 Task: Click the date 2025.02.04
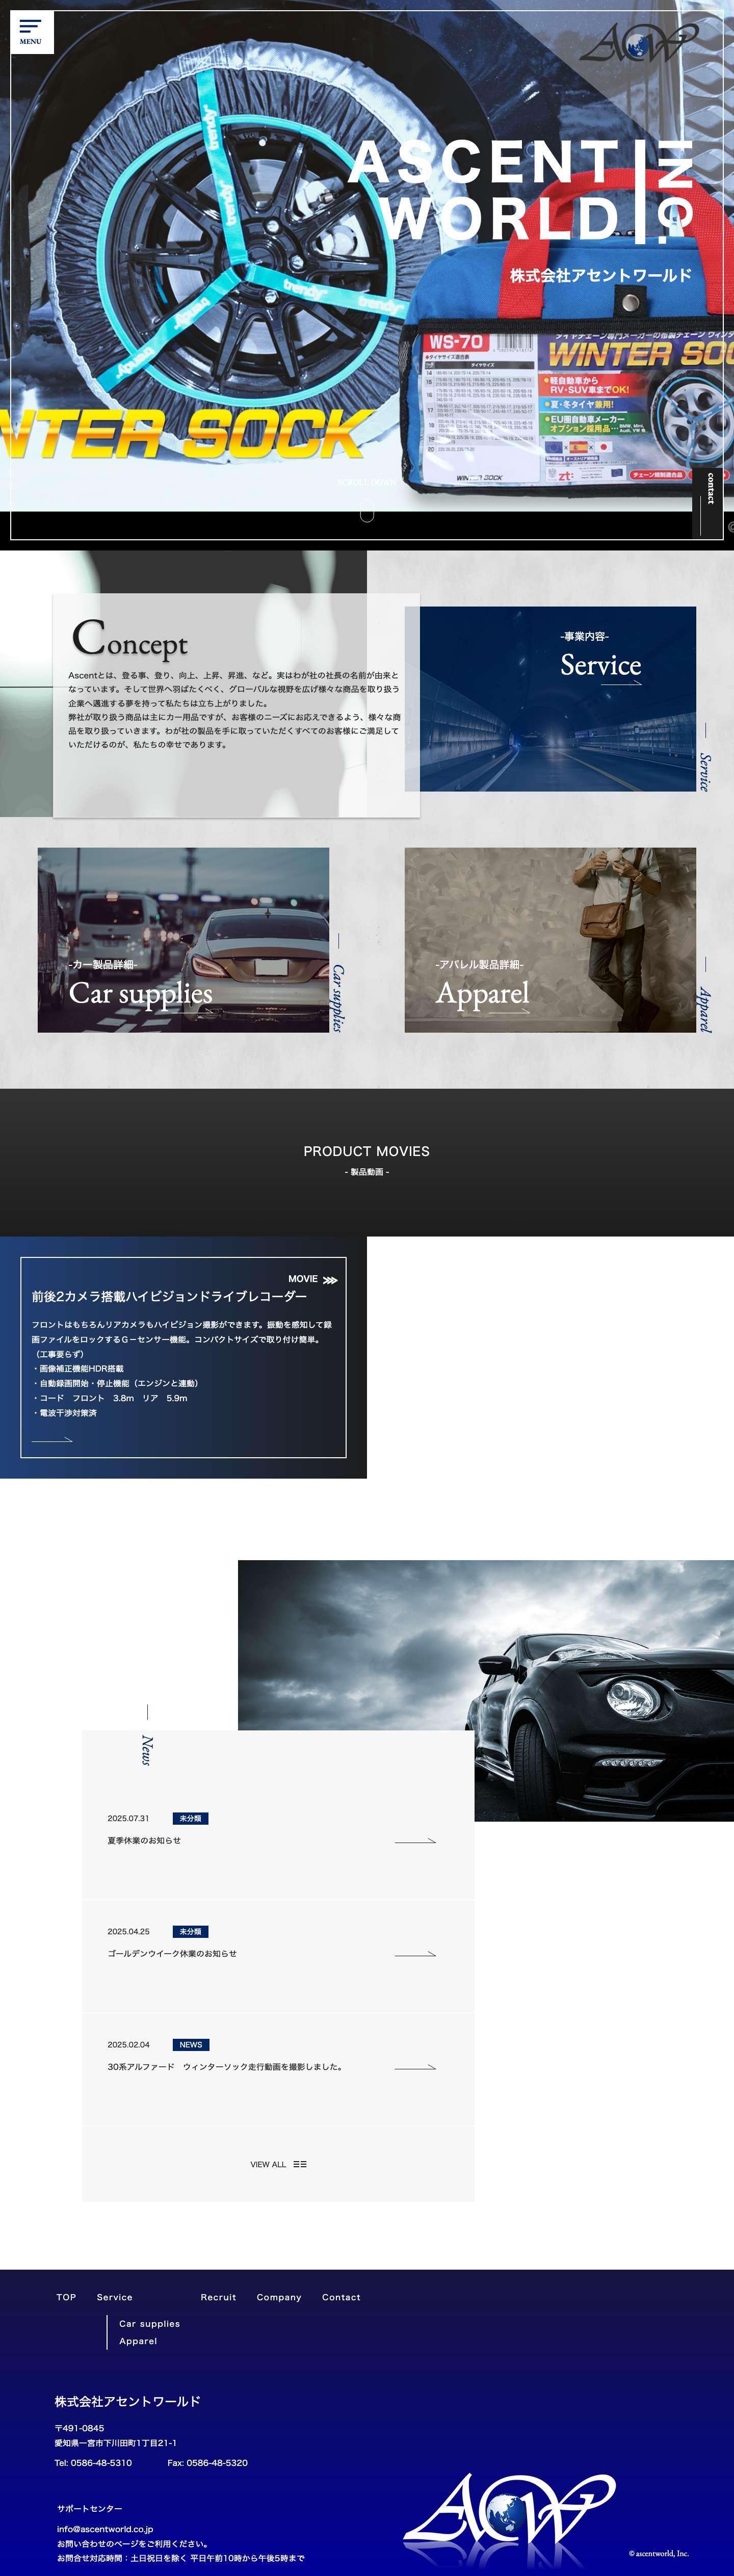click(x=128, y=2045)
